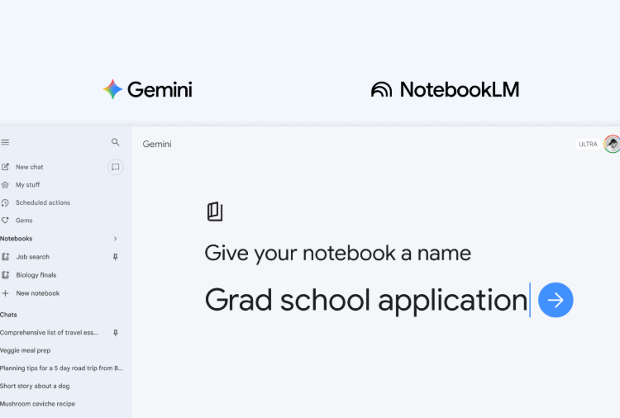The width and height of the screenshot is (620, 418).
Task: Click the 'Give your notebook a name' heading
Action: pyautogui.click(x=337, y=254)
